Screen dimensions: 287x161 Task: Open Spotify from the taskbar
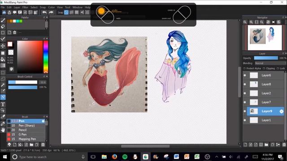coord(125,157)
